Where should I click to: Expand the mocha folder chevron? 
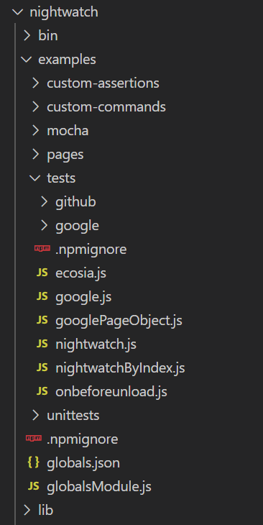click(36, 131)
